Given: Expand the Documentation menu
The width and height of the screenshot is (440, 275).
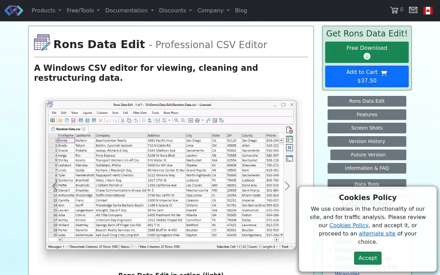Looking at the screenshot, I should pyautogui.click(x=129, y=10).
